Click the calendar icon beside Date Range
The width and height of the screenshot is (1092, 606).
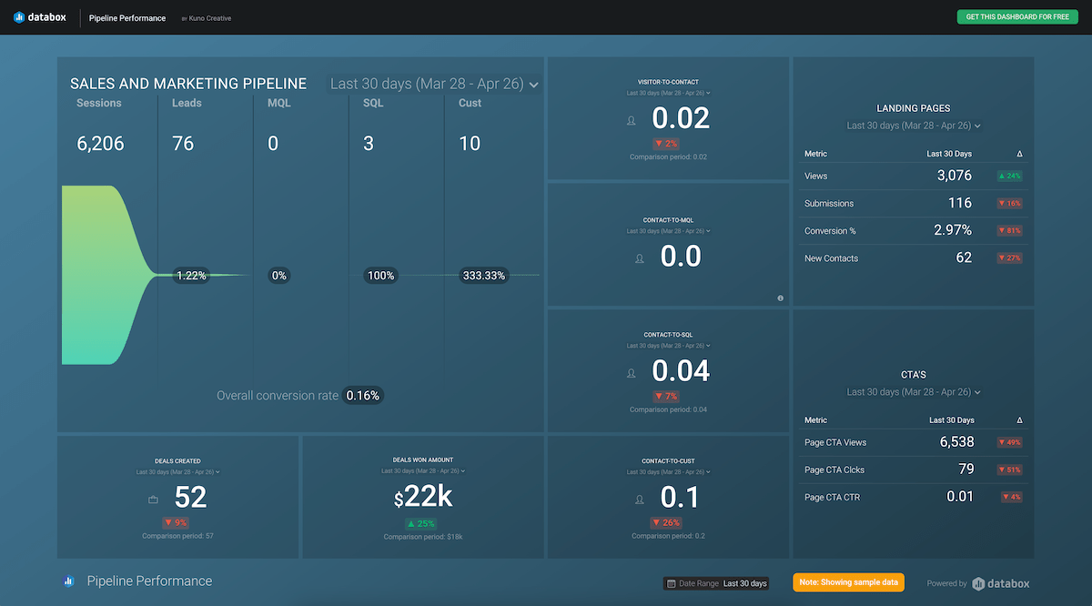tap(671, 583)
